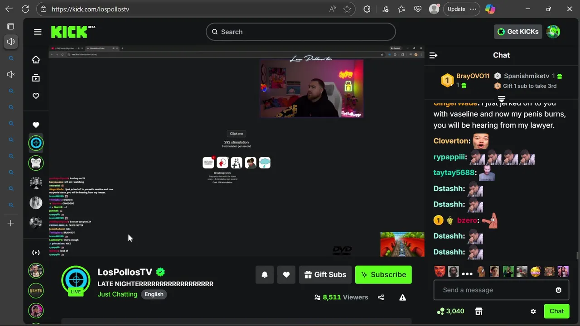Open Edge Copilot icon
This screenshot has height=326, width=580.
pos(490,9)
